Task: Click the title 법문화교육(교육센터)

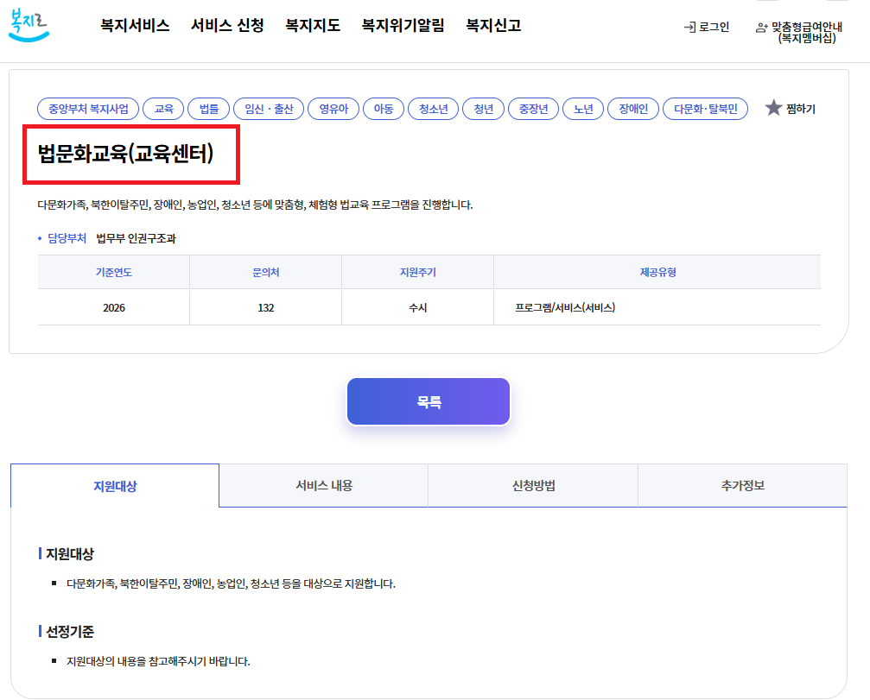Action: 125,154
